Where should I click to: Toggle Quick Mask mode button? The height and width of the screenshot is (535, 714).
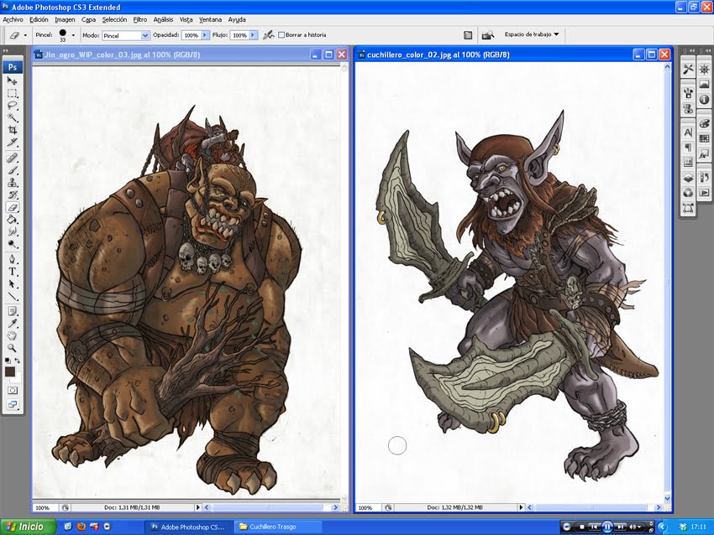coord(13,391)
